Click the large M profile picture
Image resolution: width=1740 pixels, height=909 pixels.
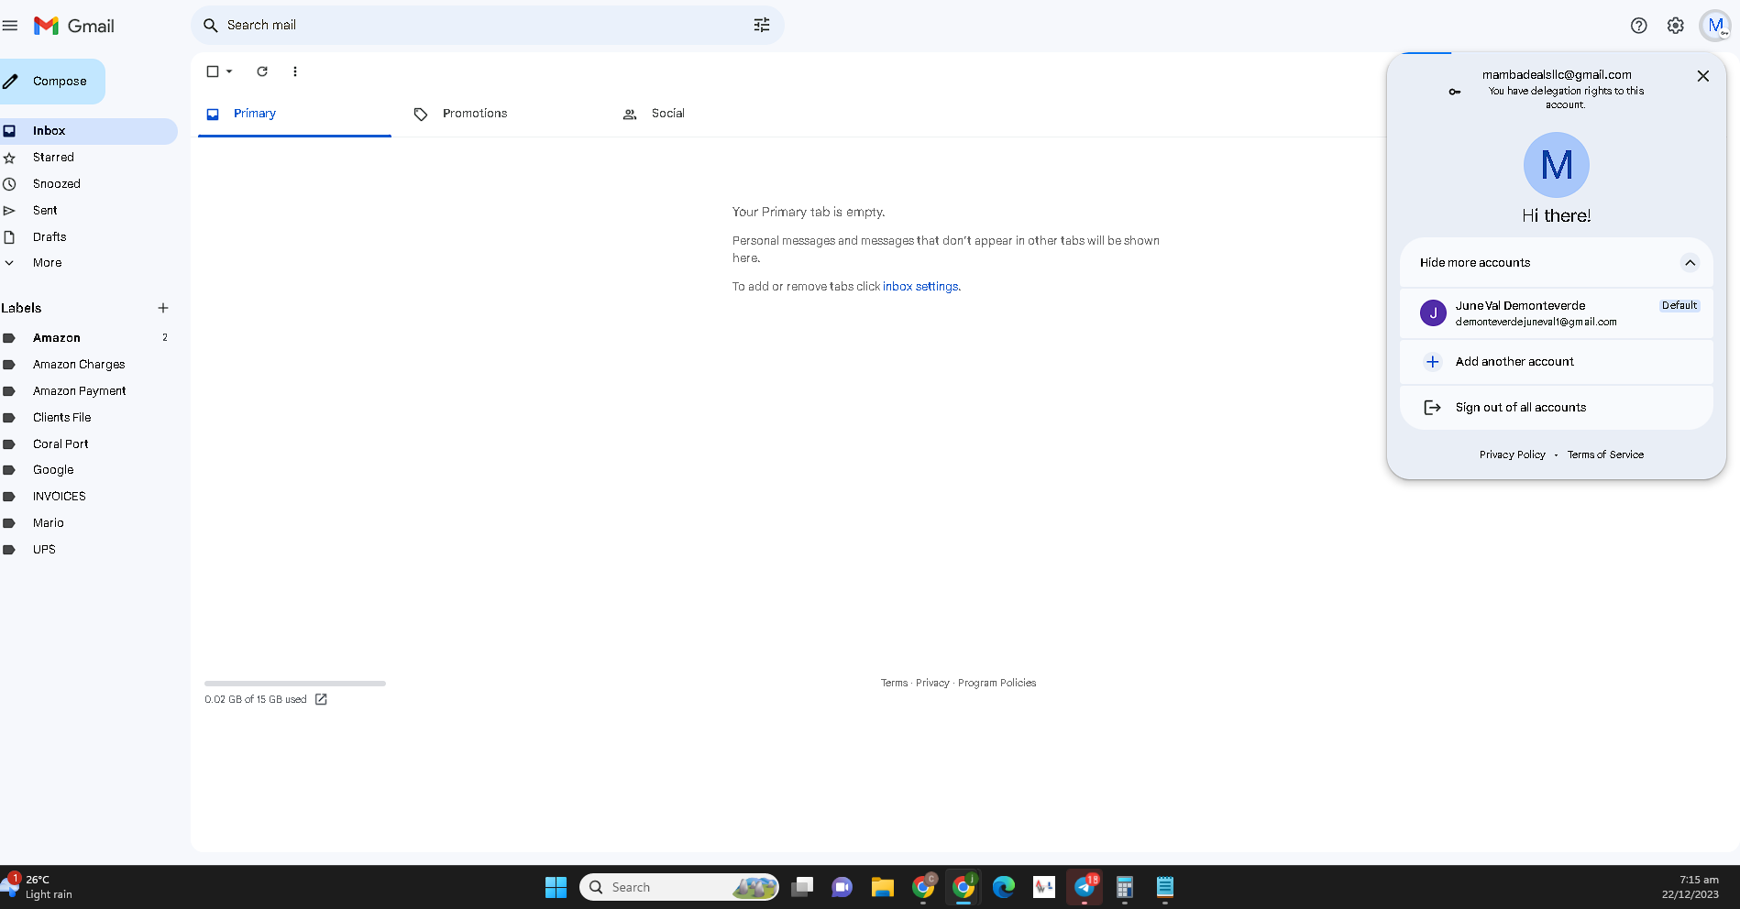click(1557, 165)
